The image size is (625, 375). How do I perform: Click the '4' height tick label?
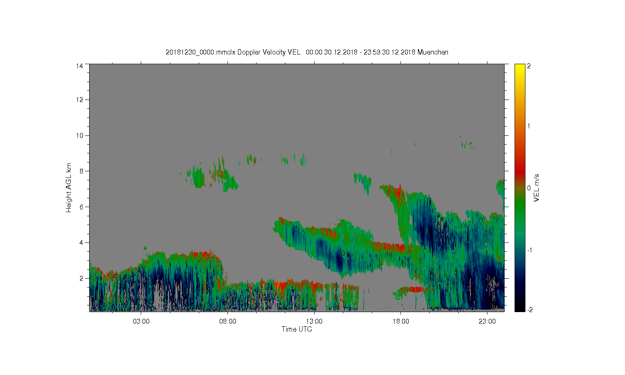(82, 242)
